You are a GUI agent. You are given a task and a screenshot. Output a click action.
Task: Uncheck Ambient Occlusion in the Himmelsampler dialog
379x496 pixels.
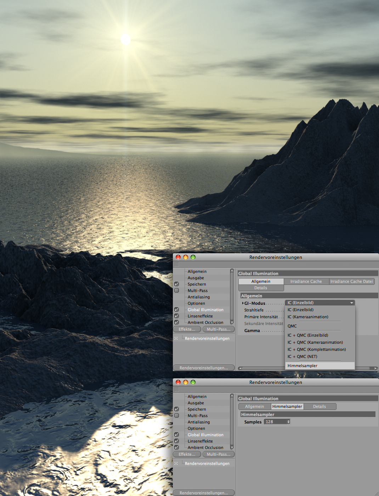click(x=176, y=447)
